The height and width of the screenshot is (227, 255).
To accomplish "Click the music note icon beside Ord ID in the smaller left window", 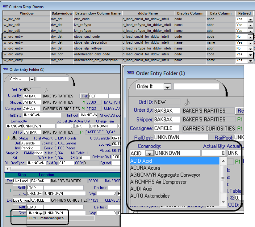I will 46,90.
